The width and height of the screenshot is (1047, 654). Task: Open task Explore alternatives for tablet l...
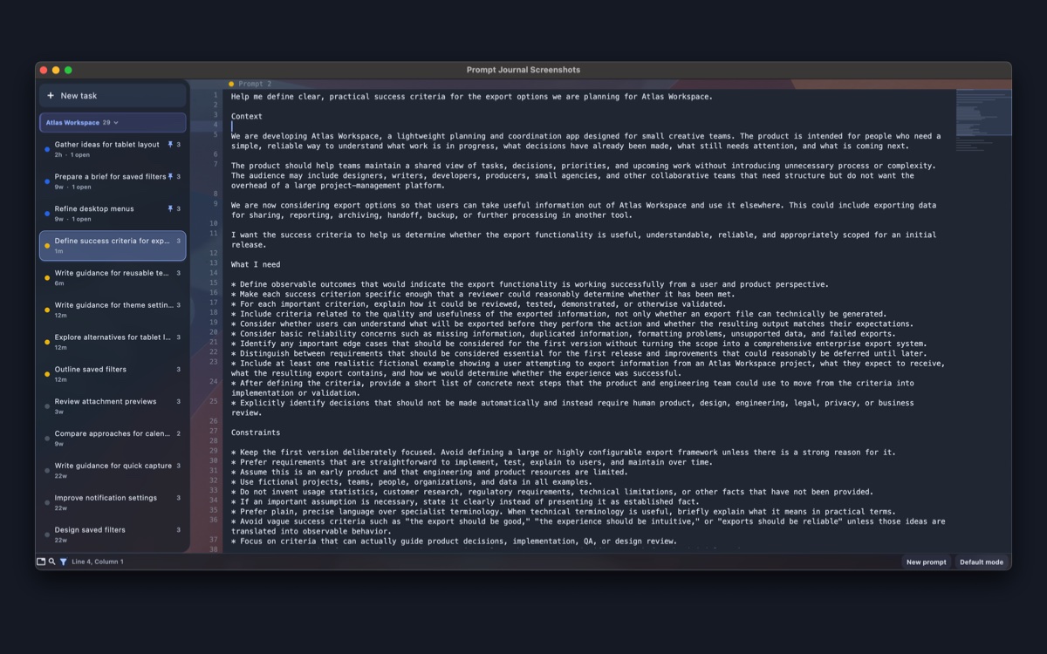tap(113, 342)
